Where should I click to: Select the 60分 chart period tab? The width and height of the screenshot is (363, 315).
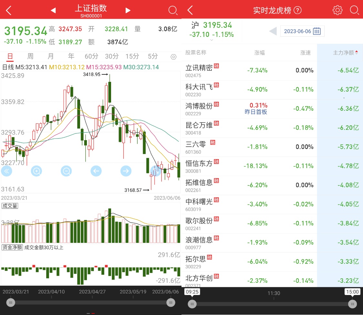click(x=91, y=56)
